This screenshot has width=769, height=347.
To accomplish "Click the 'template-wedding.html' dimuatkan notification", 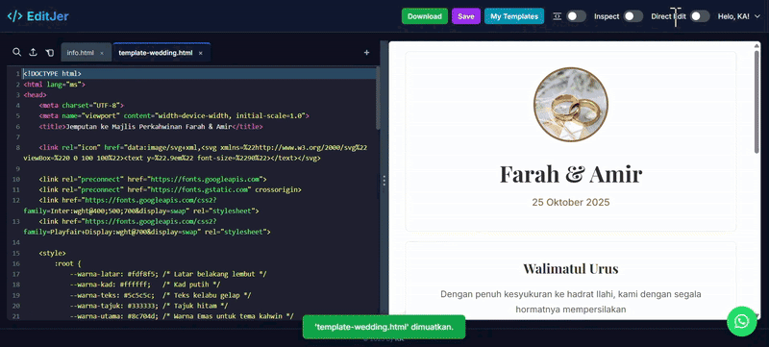I will [x=384, y=327].
